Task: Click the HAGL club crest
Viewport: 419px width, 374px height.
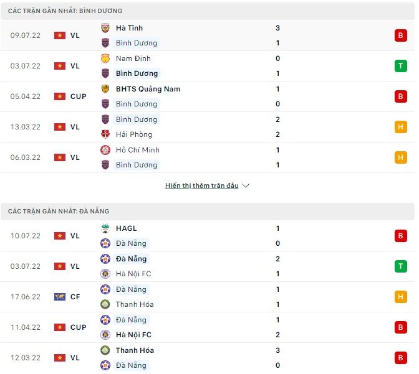Action: coord(105,228)
